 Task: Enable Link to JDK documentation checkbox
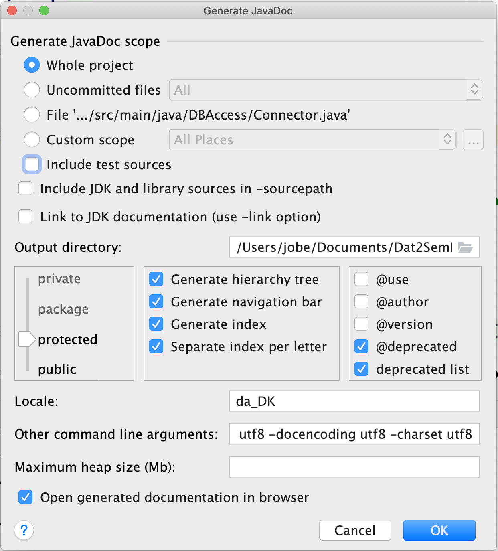coord(26,217)
